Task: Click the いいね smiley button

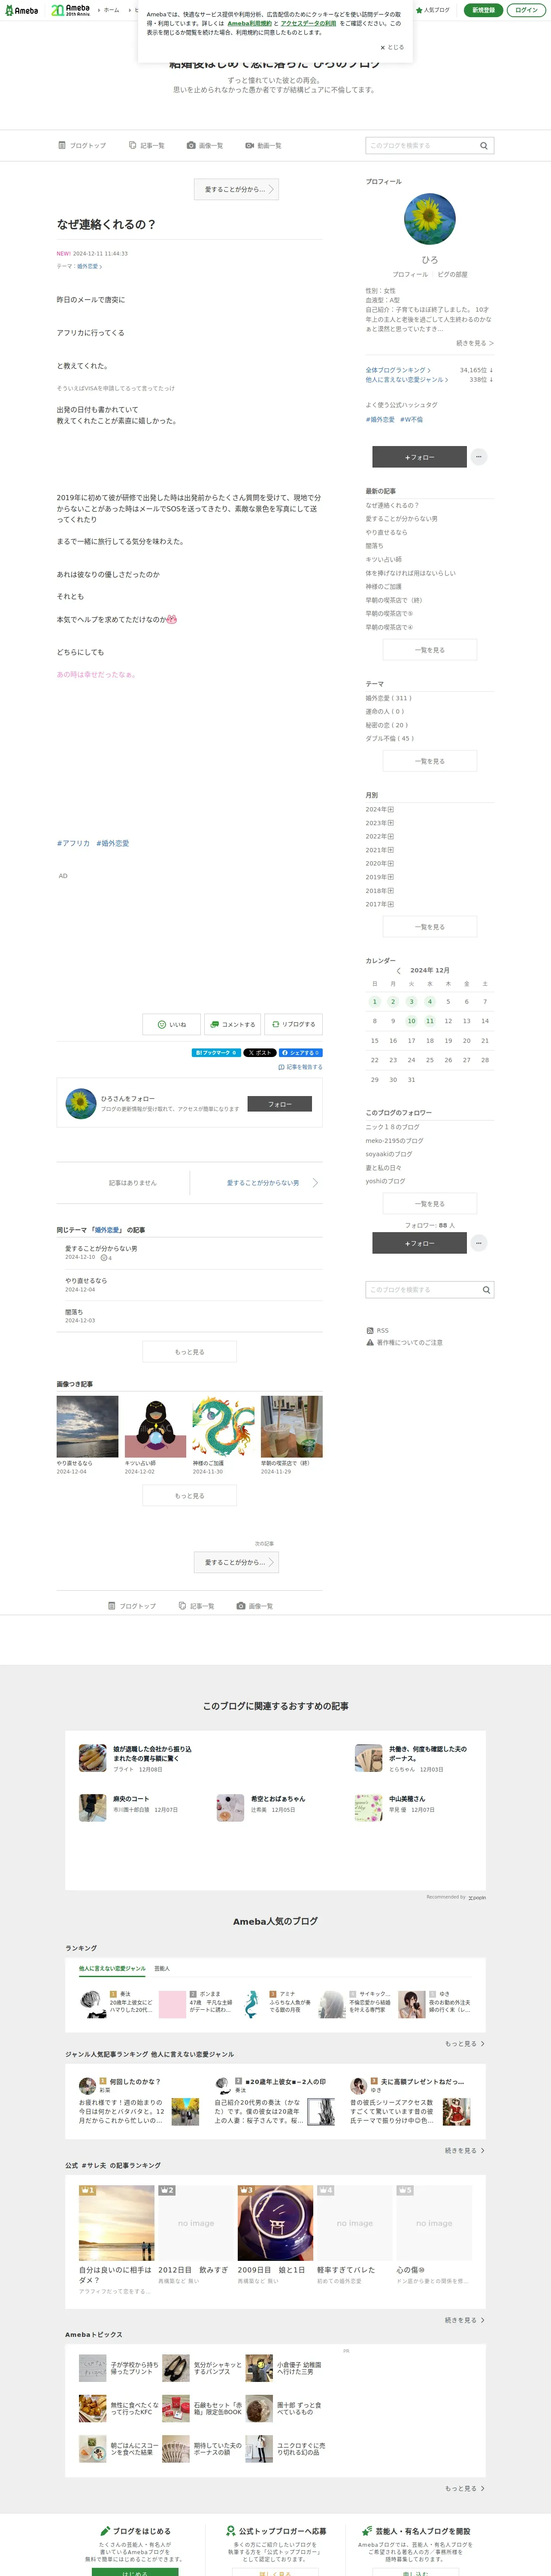Action: pyautogui.click(x=172, y=1025)
